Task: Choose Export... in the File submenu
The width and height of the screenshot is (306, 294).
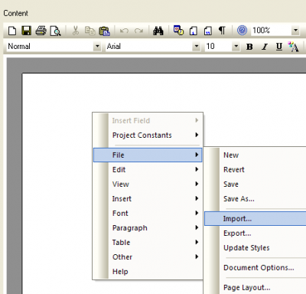Action: pyautogui.click(x=255, y=234)
